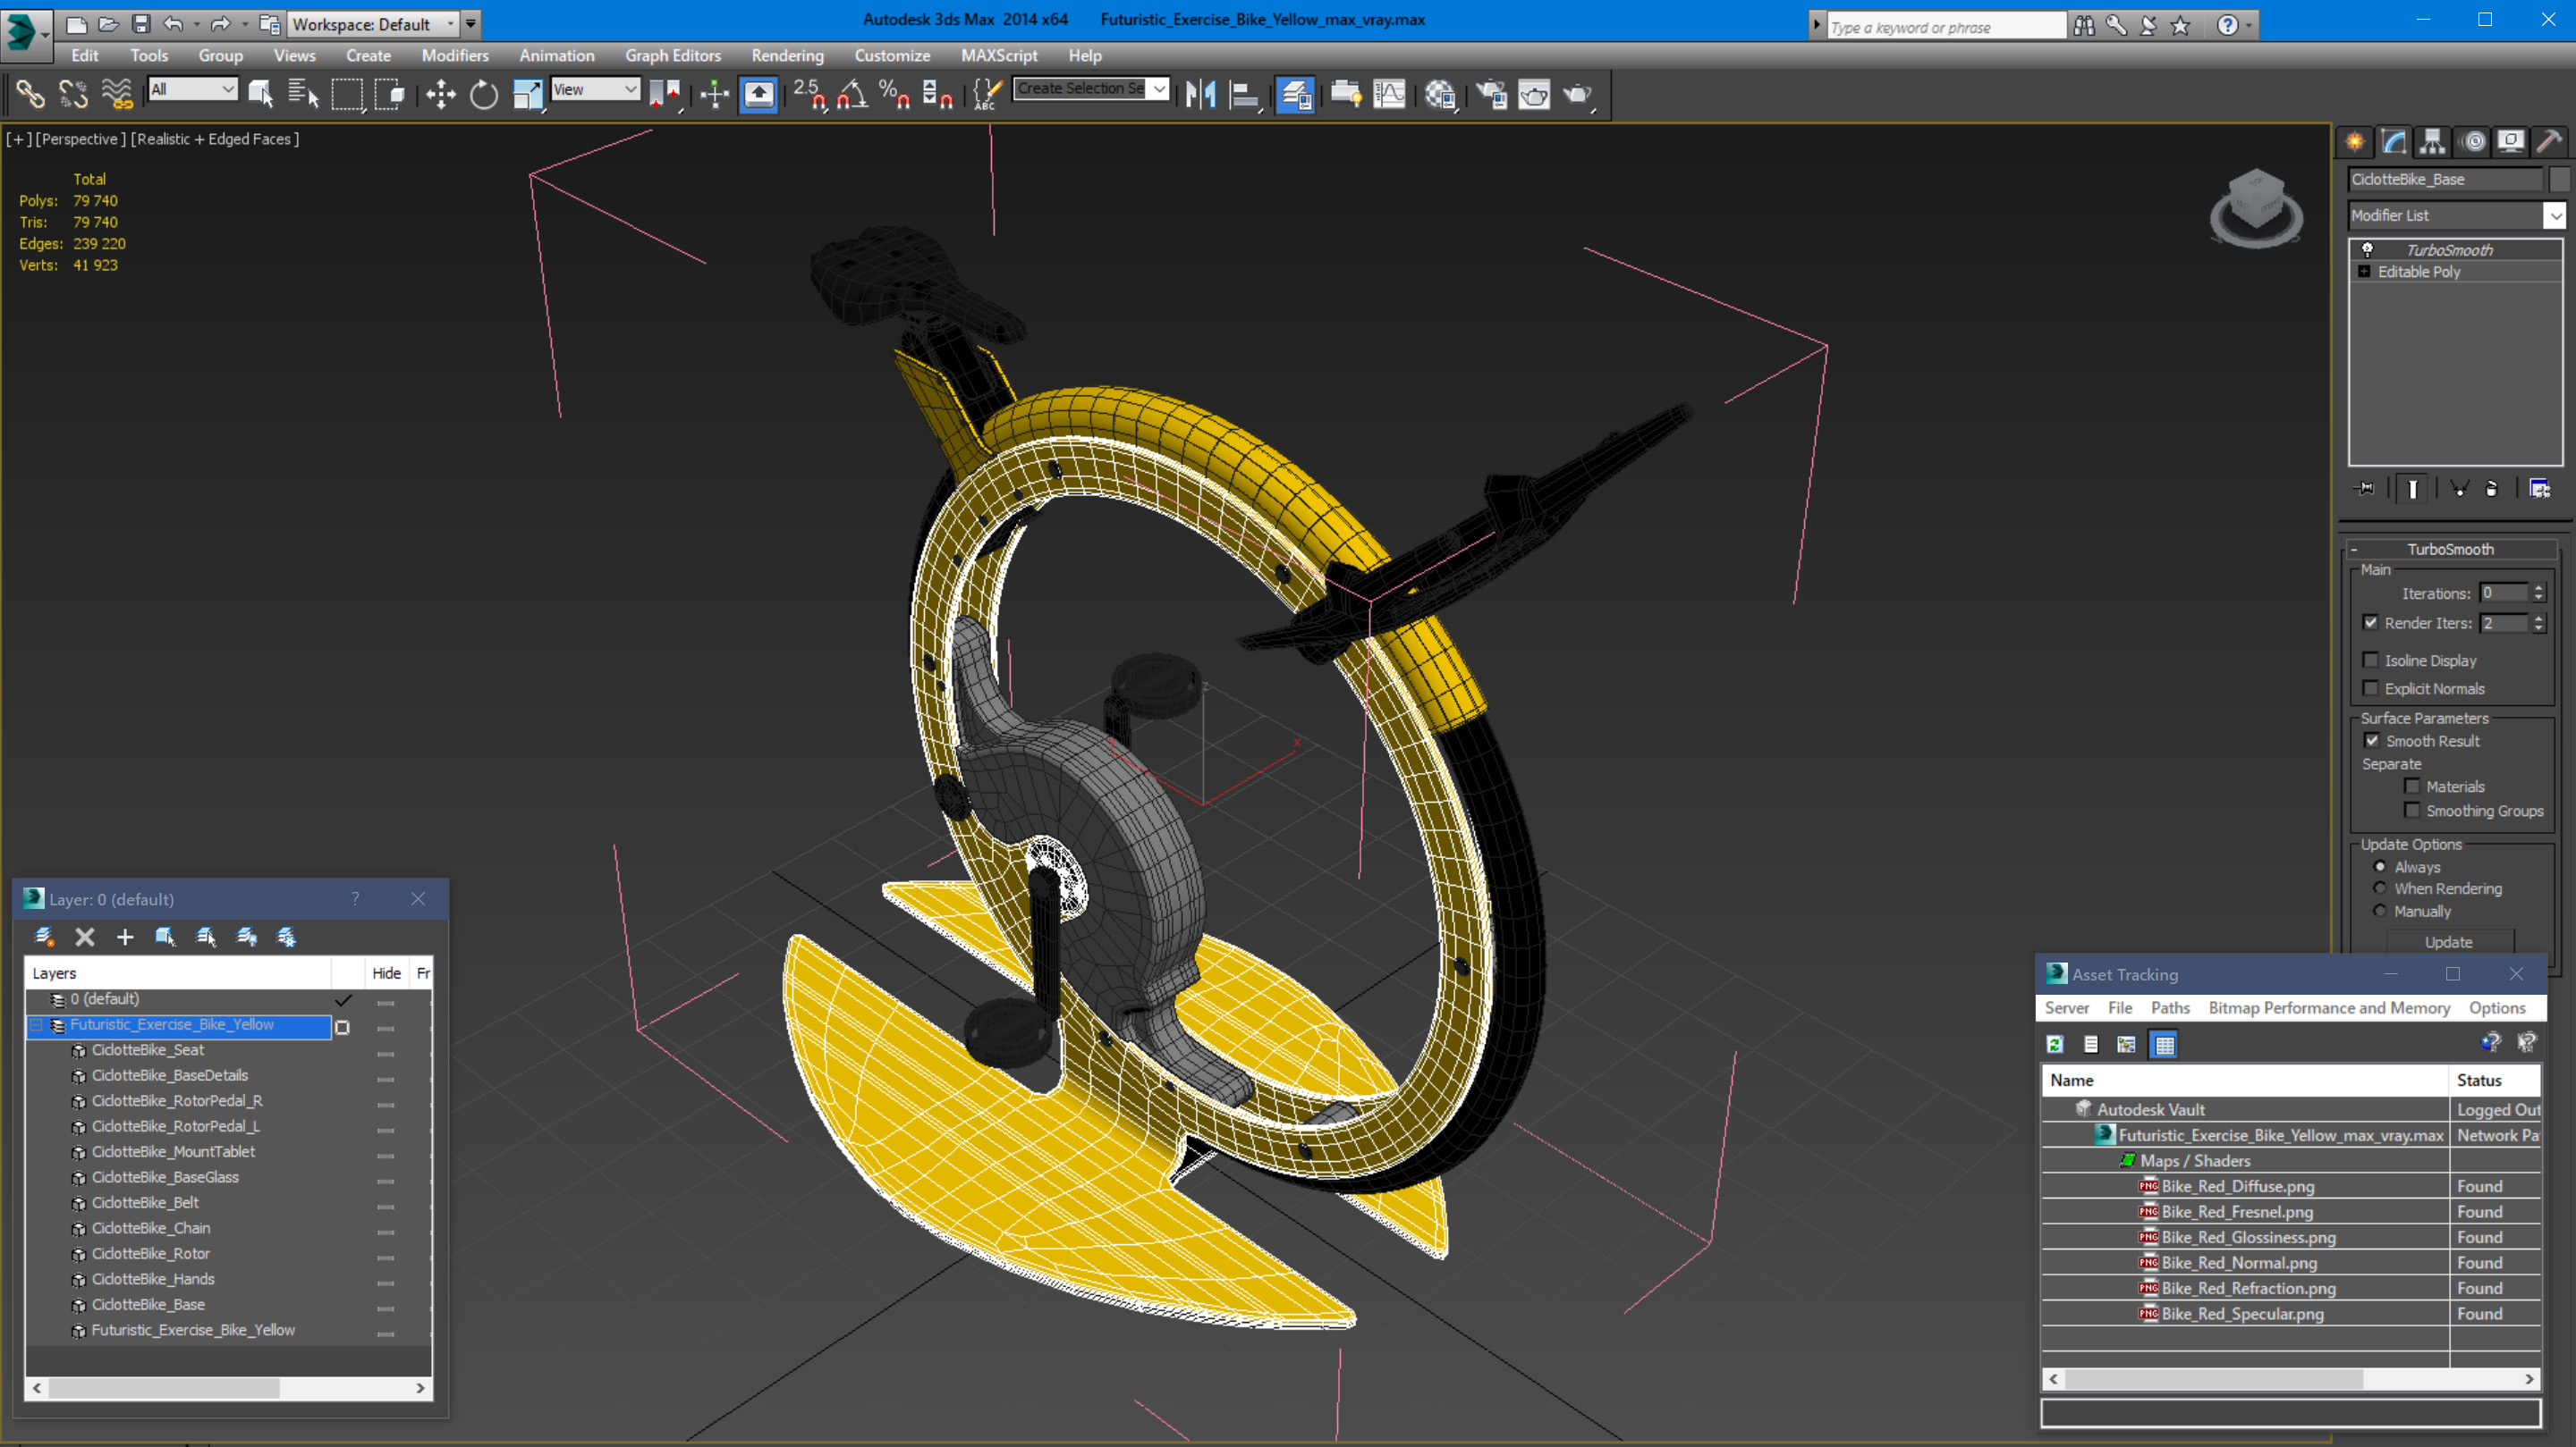Click the Bind to Space Warp tool
2576x1447 pixels.
117,94
